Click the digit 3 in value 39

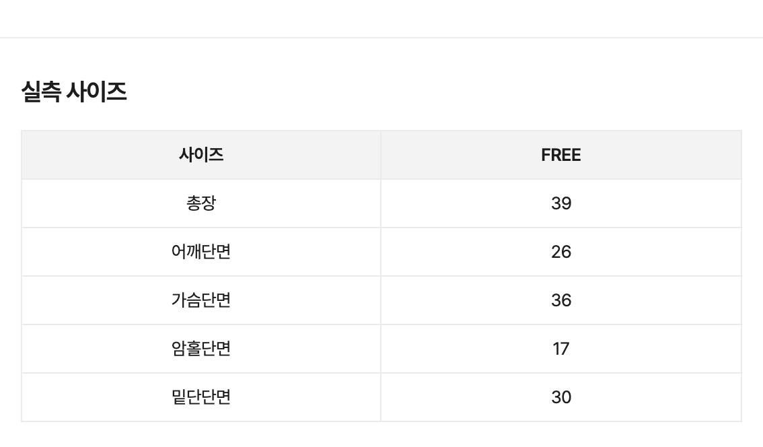click(556, 203)
